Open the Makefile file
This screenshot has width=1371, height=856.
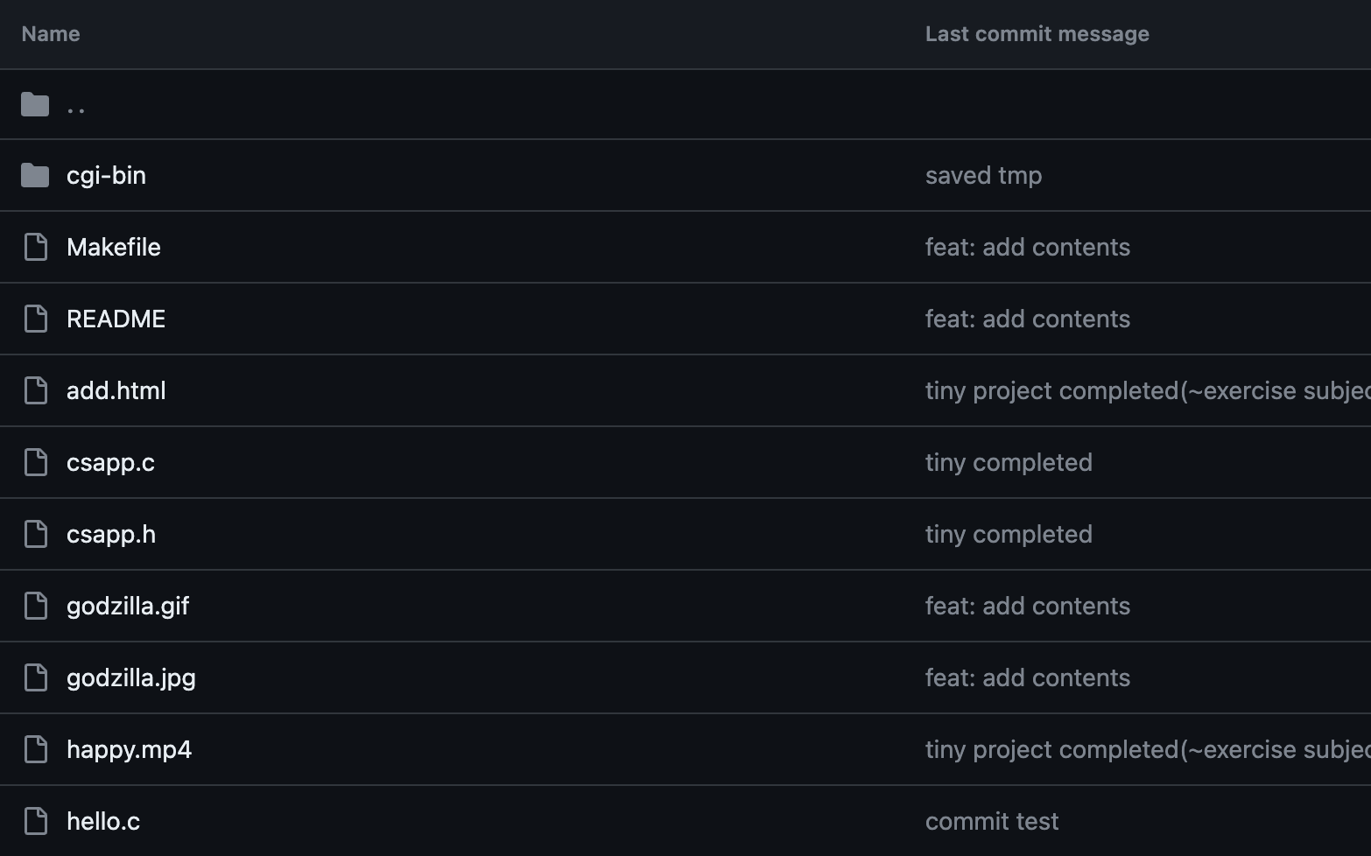[114, 247]
